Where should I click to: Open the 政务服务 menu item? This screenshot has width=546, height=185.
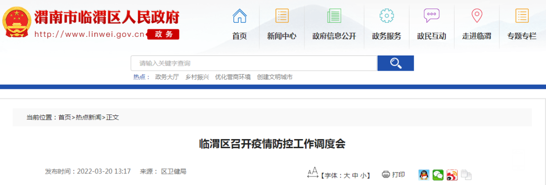[x=387, y=36]
